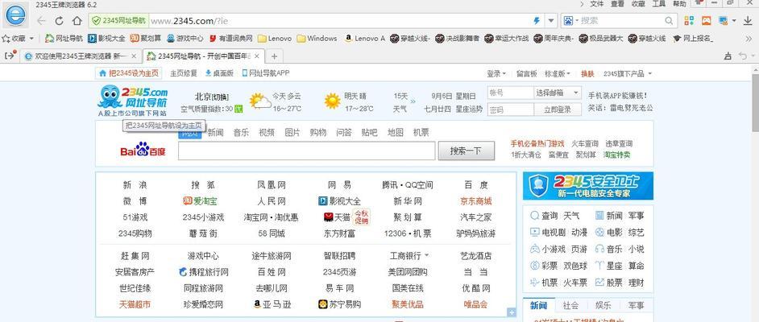Open the 天猫 site link
Image resolution: width=759 pixels, height=322 pixels.
point(337,217)
